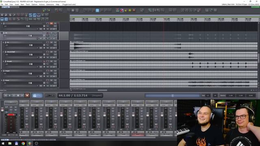
Task: Click the Piano track name
Action: click(x=7, y=80)
